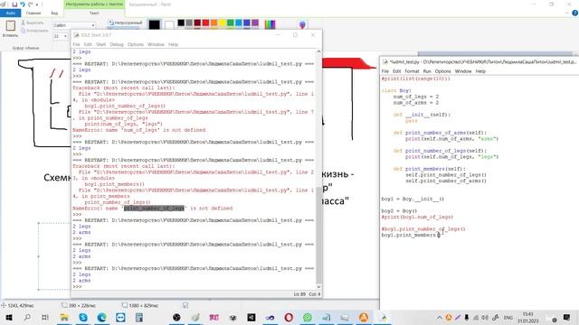Open Shell menu in IDLE Shell
579x325 pixels.
point(100,44)
